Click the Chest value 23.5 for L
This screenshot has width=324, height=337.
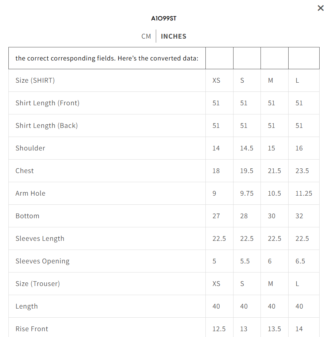(302, 171)
